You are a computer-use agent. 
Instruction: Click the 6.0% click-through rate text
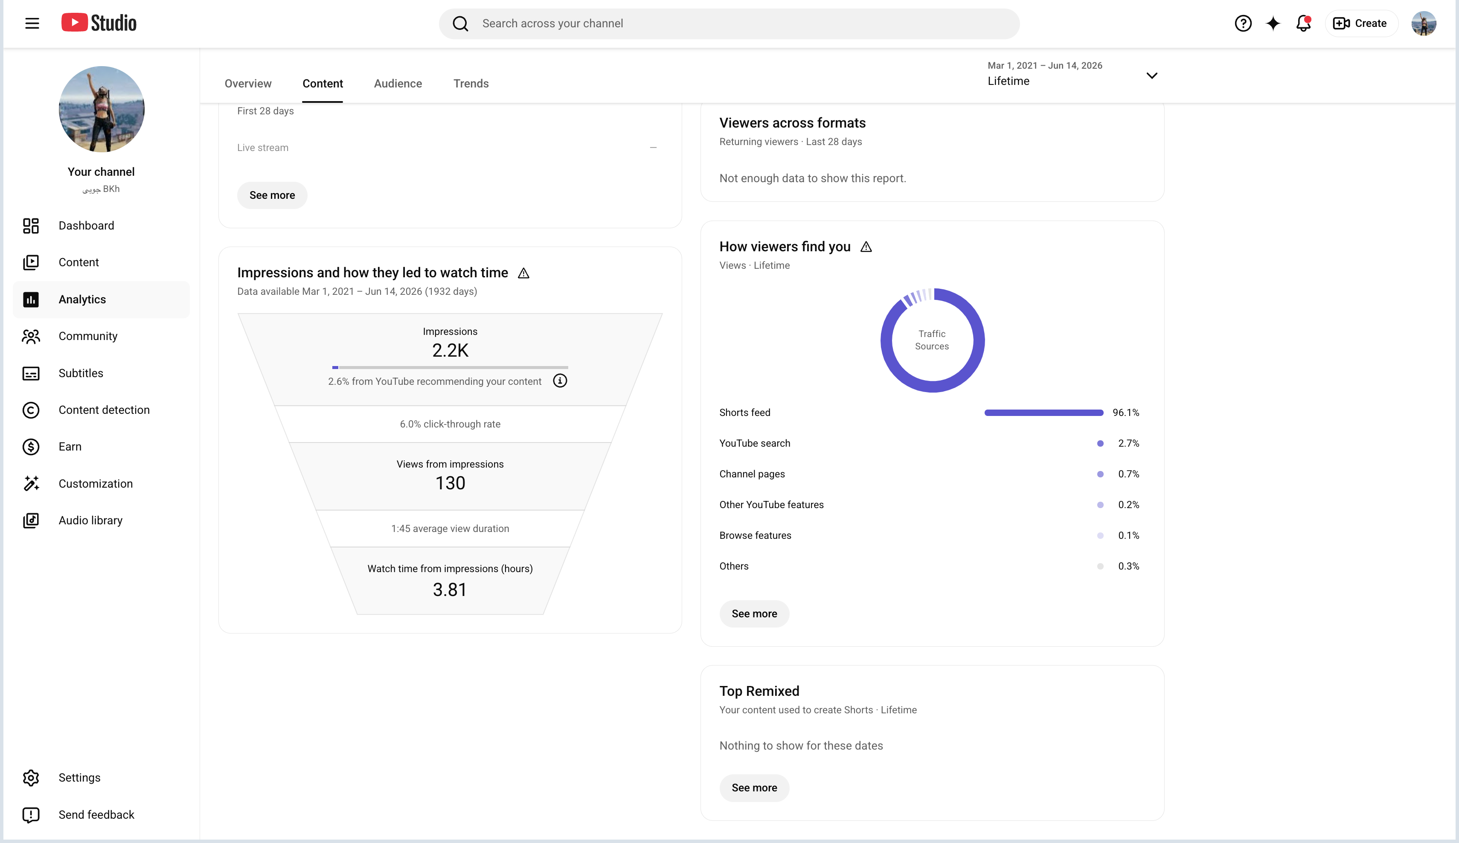point(450,424)
